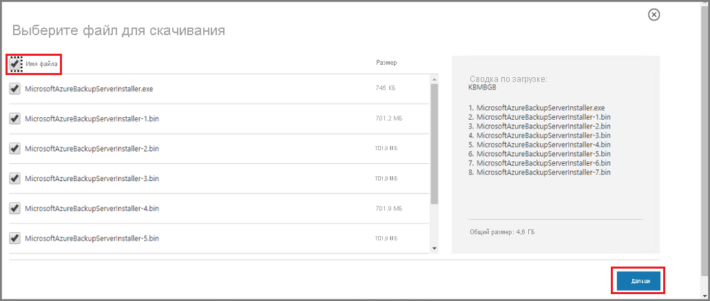The image size is (710, 301).
Task: Click the 745 КБ size value
Action: 386,88
